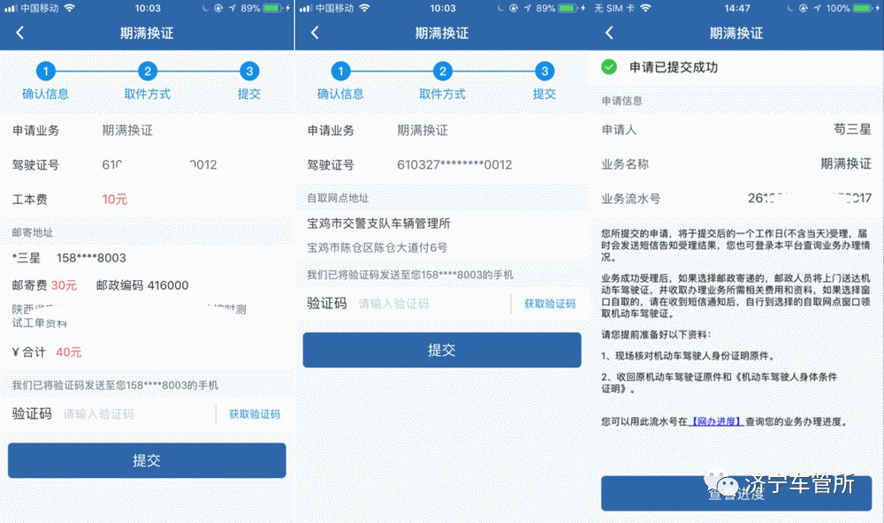This screenshot has height=523, width=884.
Task: Open the 【网办进度】 hyperlink
Action: 717,421
